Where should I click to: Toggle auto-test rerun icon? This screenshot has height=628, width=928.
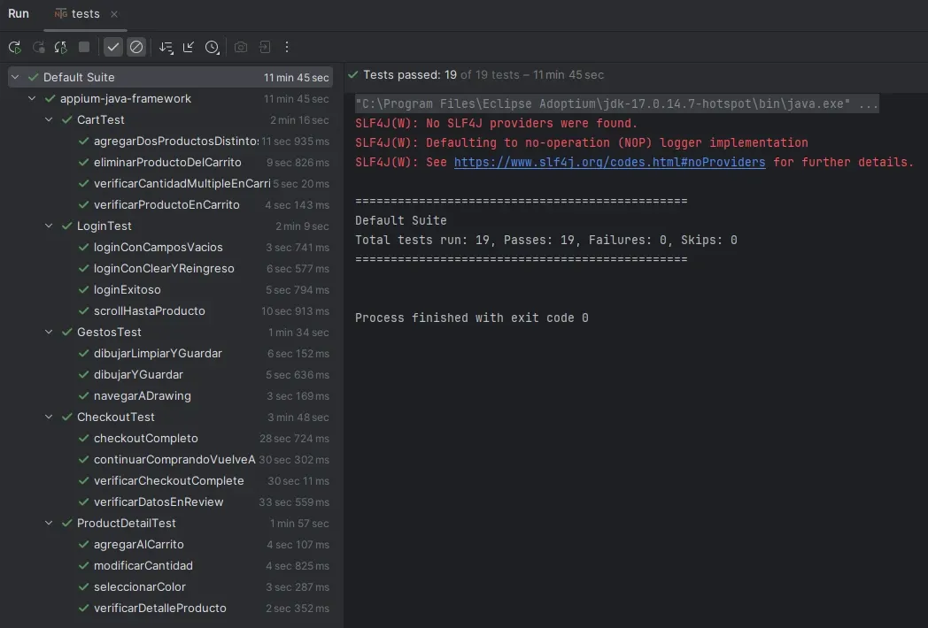tap(60, 47)
